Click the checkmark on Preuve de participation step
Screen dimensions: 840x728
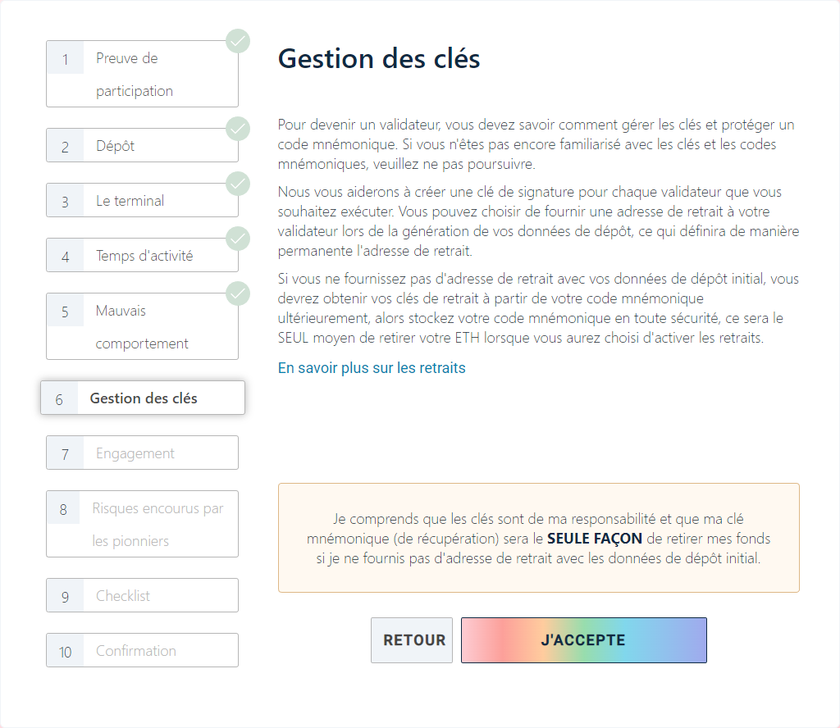[238, 40]
